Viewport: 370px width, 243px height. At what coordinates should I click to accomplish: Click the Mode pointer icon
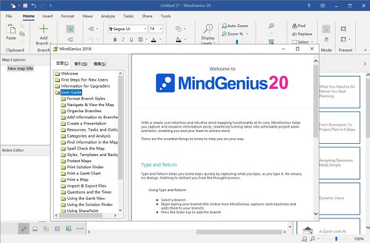tap(326, 29)
